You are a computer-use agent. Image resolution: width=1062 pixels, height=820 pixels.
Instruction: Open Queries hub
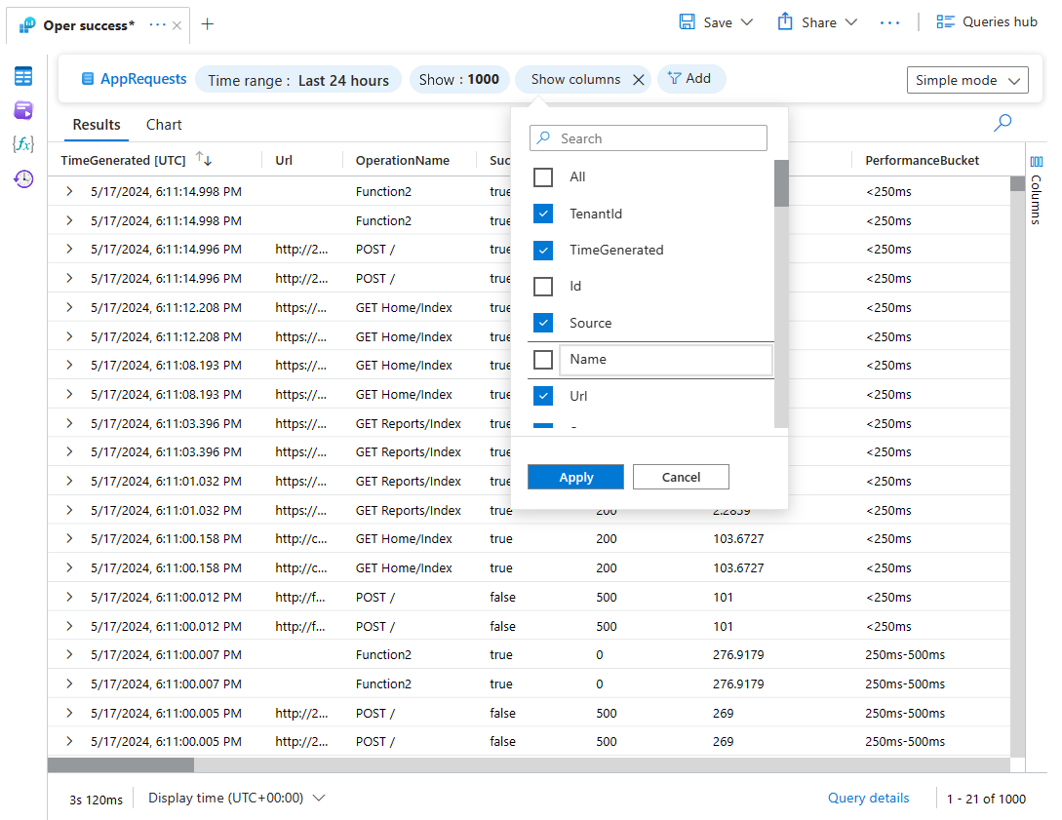[x=987, y=21]
